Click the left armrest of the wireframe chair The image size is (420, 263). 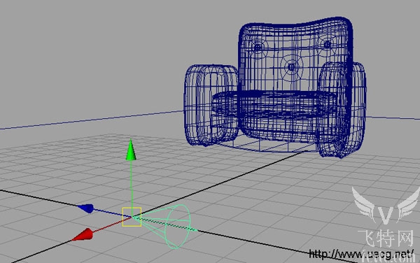coord(211,105)
